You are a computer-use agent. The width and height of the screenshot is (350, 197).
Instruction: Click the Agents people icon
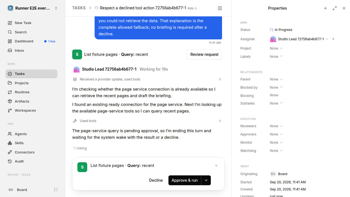pyautogui.click(x=10, y=134)
